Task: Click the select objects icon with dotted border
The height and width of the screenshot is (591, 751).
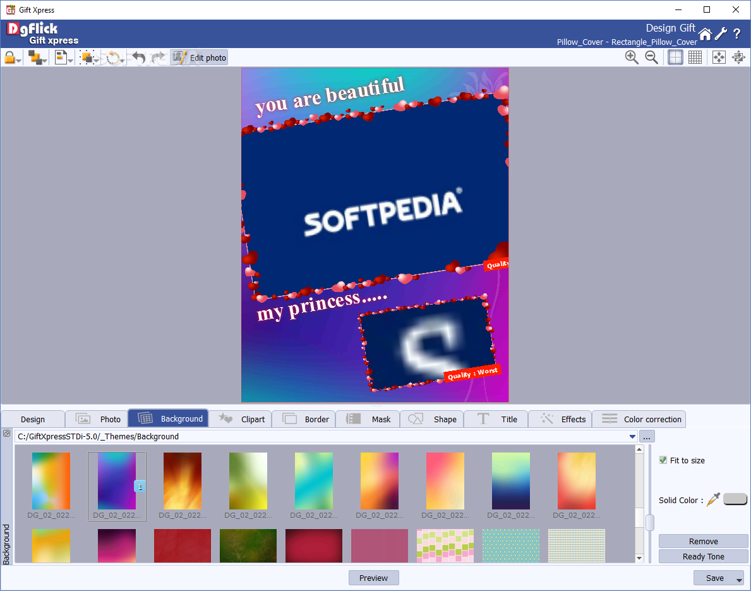Action: pyautogui.click(x=87, y=58)
